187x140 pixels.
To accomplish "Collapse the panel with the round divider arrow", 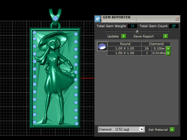I will pyautogui.click(x=137, y=31).
